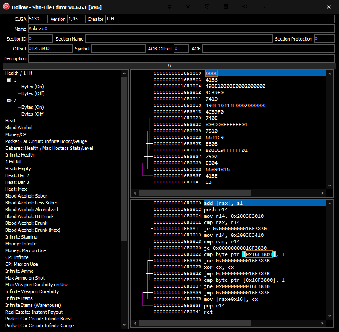Select the 'push r14' disassembly line
The image size is (339, 332).
click(216, 210)
